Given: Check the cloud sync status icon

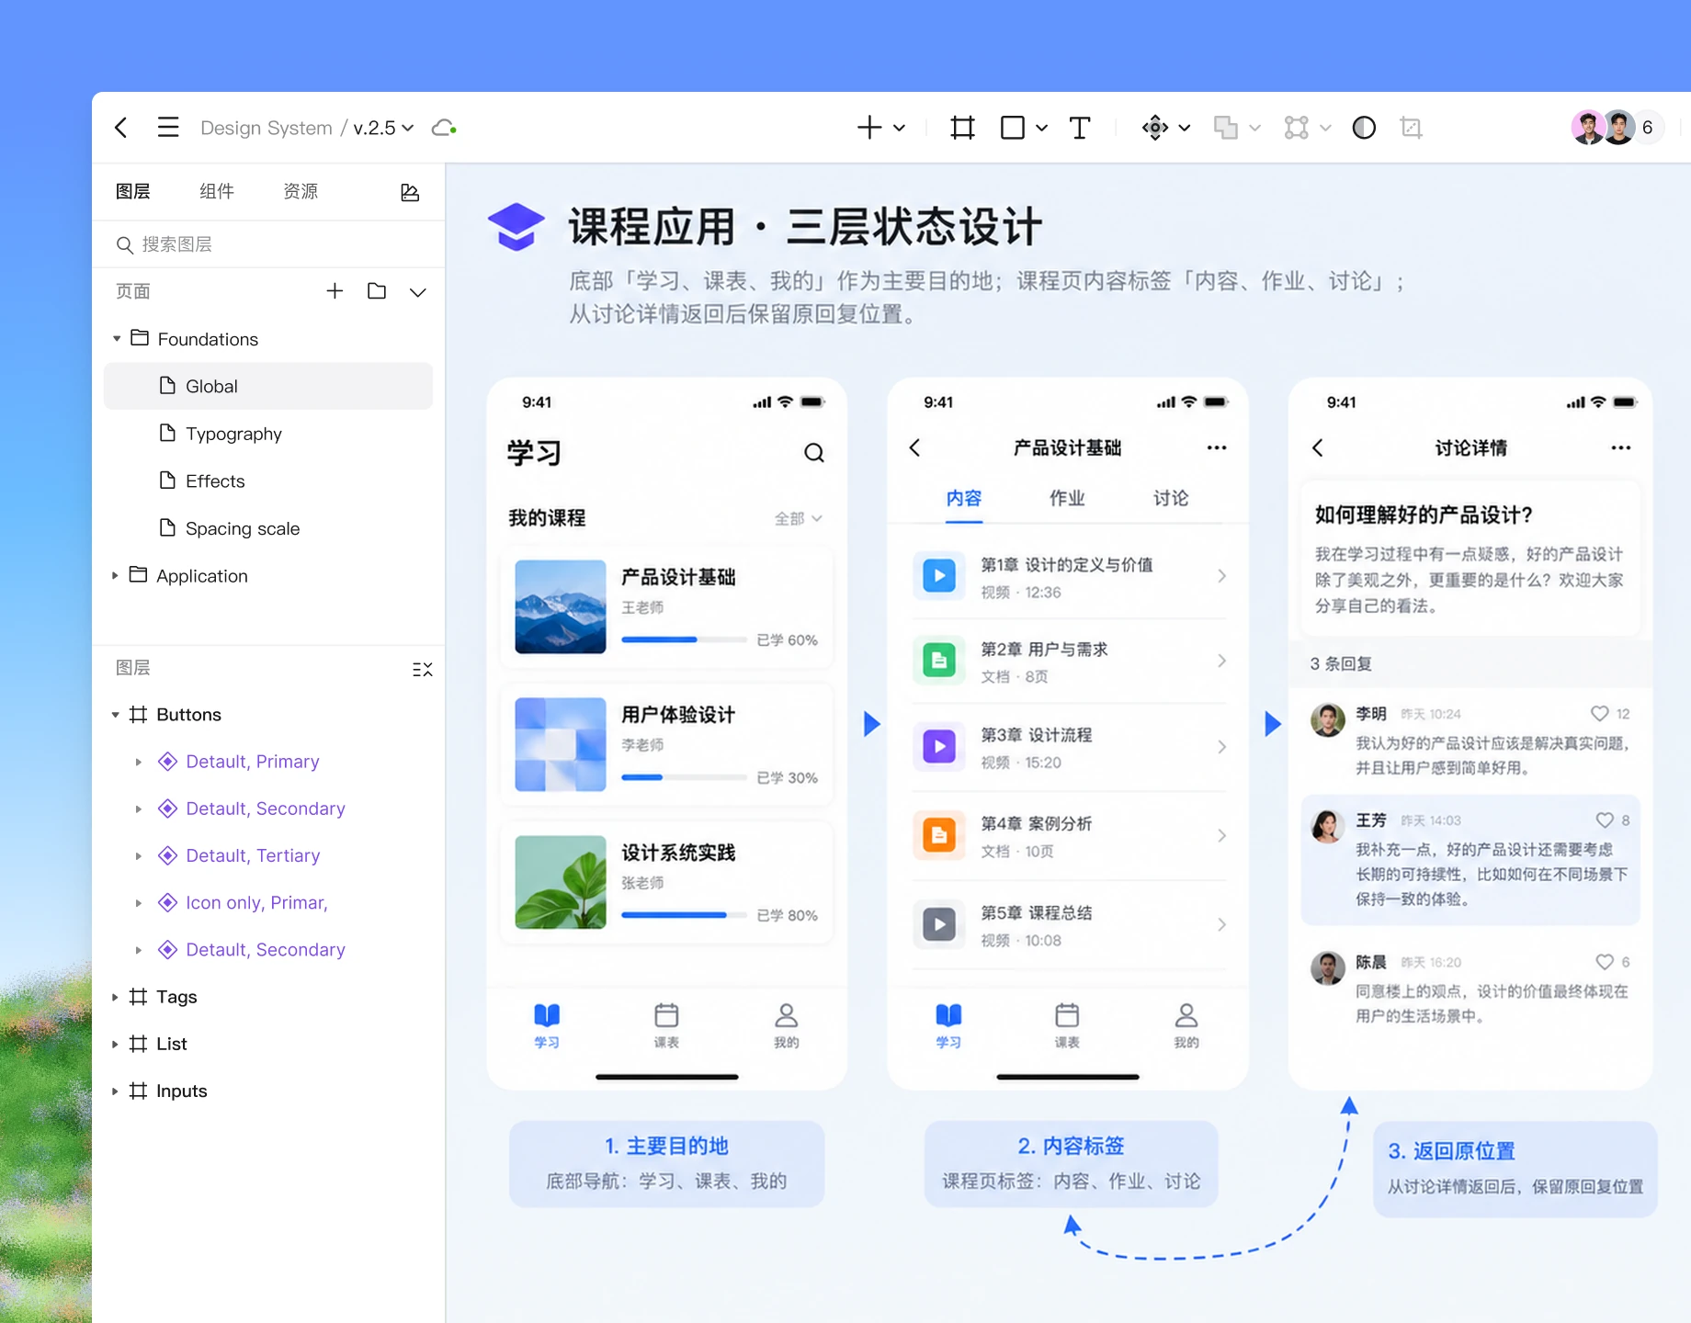Looking at the screenshot, I should 445,128.
